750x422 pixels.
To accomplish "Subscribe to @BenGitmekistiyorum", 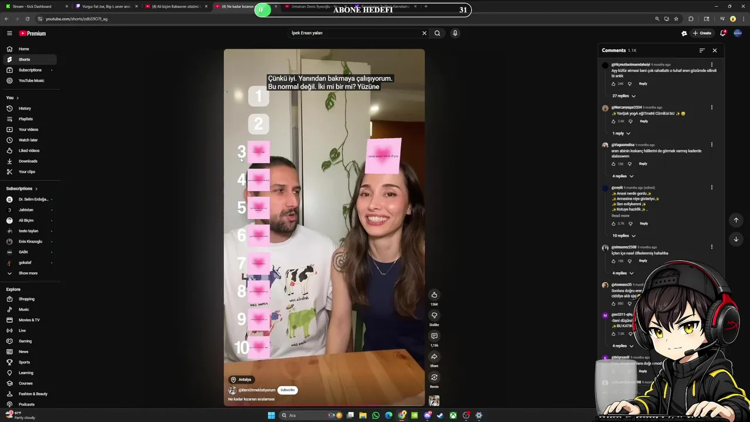I will 288,390.
